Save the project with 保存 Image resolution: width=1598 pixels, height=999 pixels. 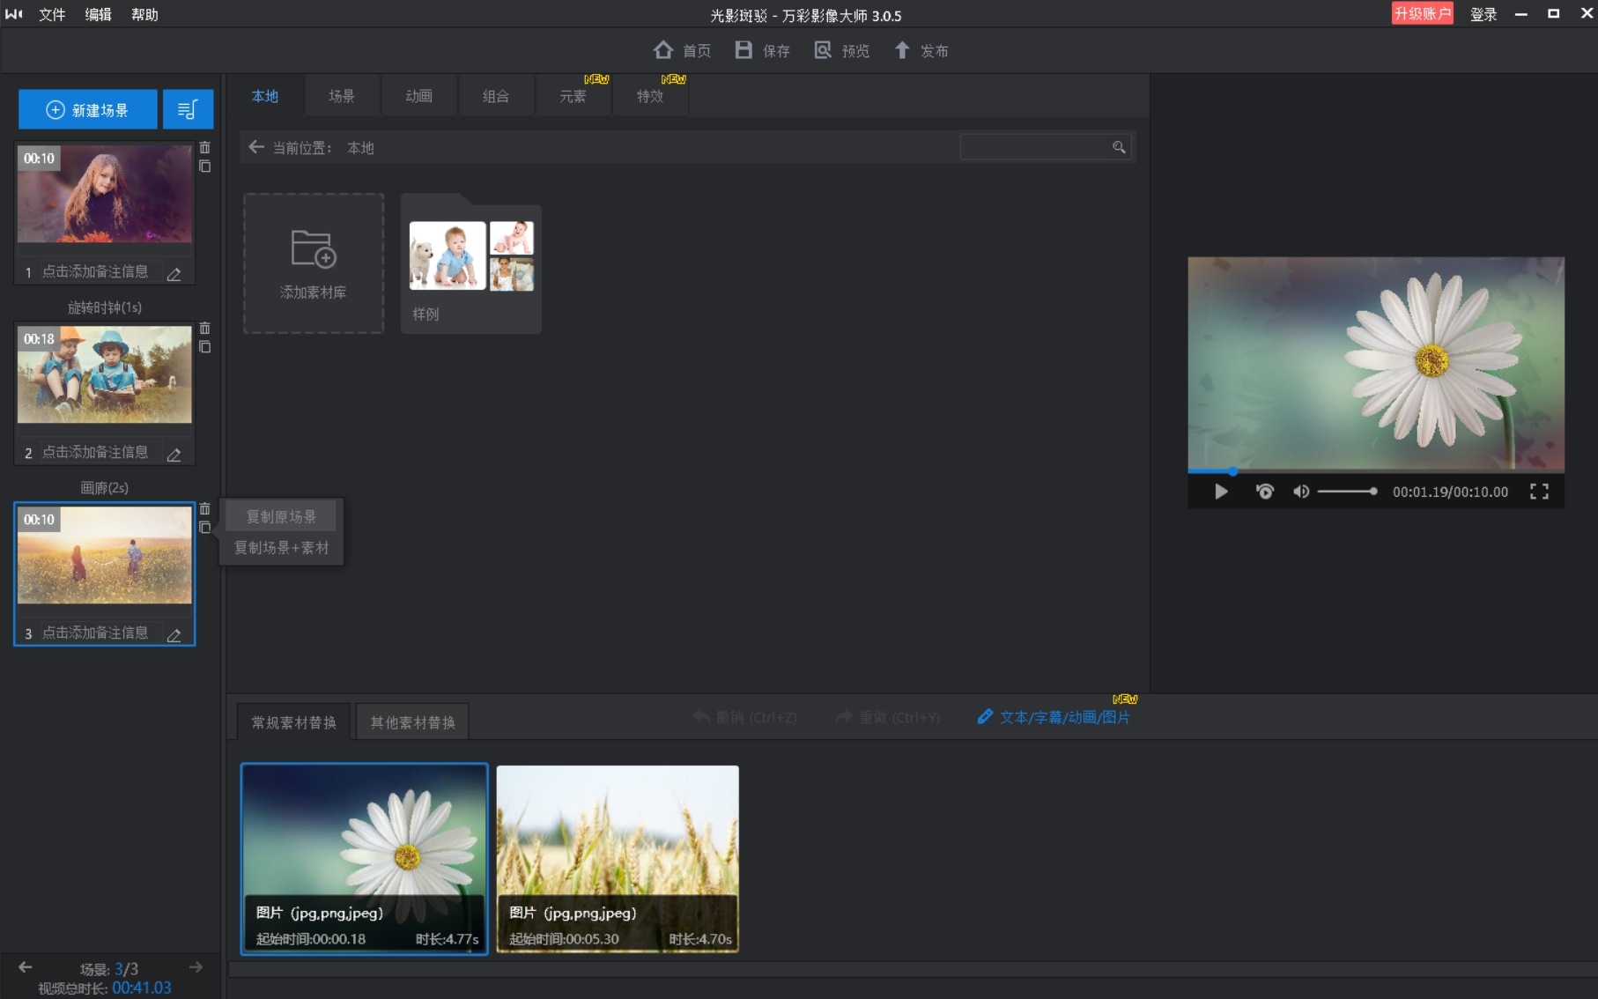763,50
